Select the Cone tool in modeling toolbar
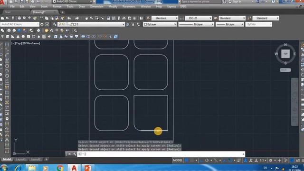 (x=18, y=37)
